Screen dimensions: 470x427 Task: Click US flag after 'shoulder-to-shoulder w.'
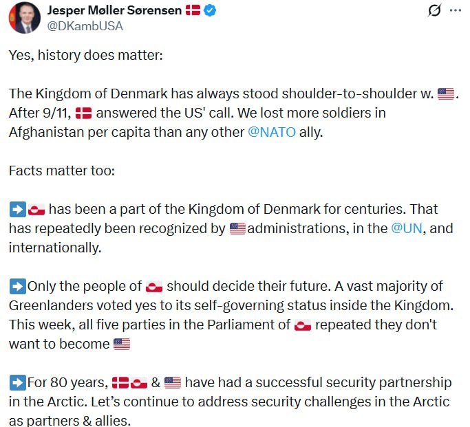point(446,94)
